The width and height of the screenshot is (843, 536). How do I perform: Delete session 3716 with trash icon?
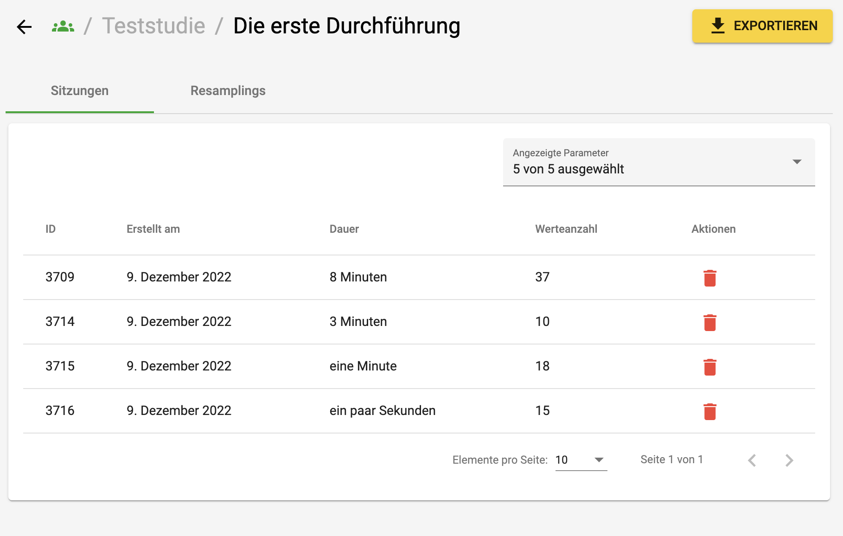coord(710,411)
